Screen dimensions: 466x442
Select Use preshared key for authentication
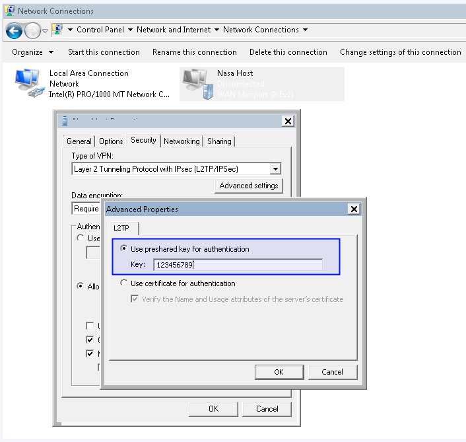[124, 249]
